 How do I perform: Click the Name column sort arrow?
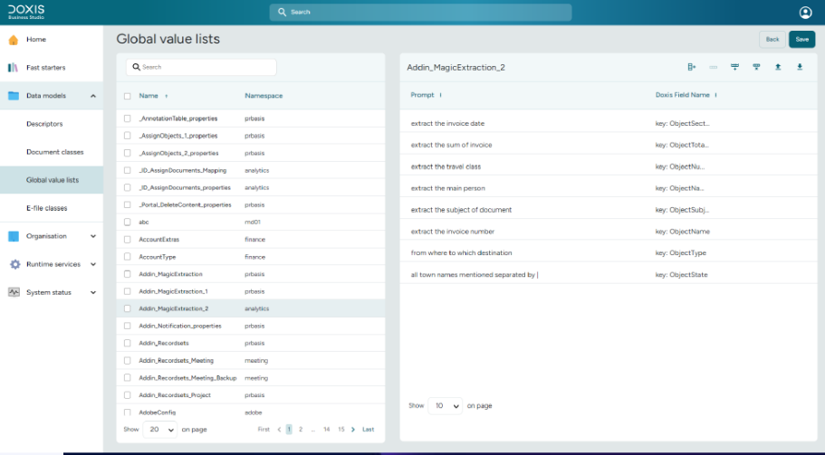click(167, 96)
